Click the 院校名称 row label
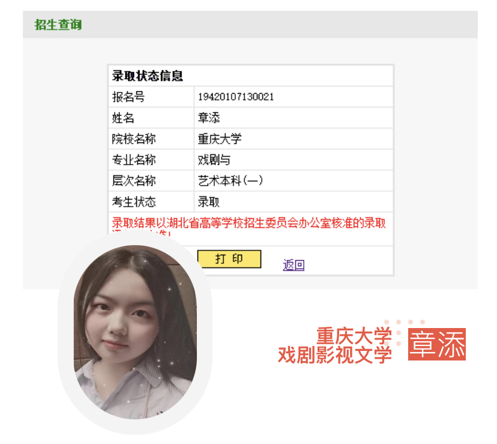The height and width of the screenshot is (444, 497). tap(134, 139)
